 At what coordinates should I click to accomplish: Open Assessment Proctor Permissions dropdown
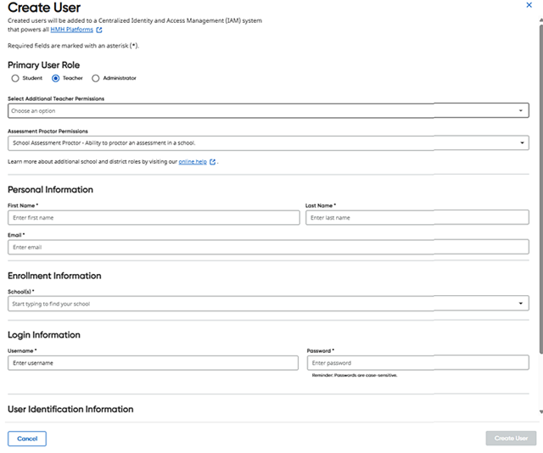click(268, 143)
